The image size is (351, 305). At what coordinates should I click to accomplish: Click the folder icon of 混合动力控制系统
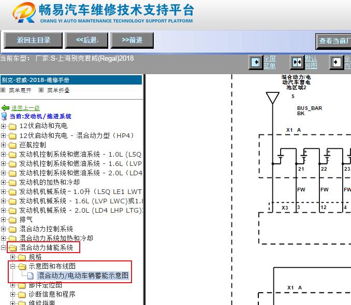12,229
